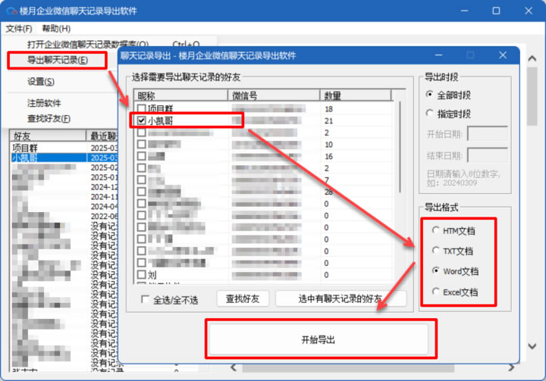Click horizontal scrollbar left arrow
The width and height of the screenshot is (546, 381).
[x=234, y=367]
